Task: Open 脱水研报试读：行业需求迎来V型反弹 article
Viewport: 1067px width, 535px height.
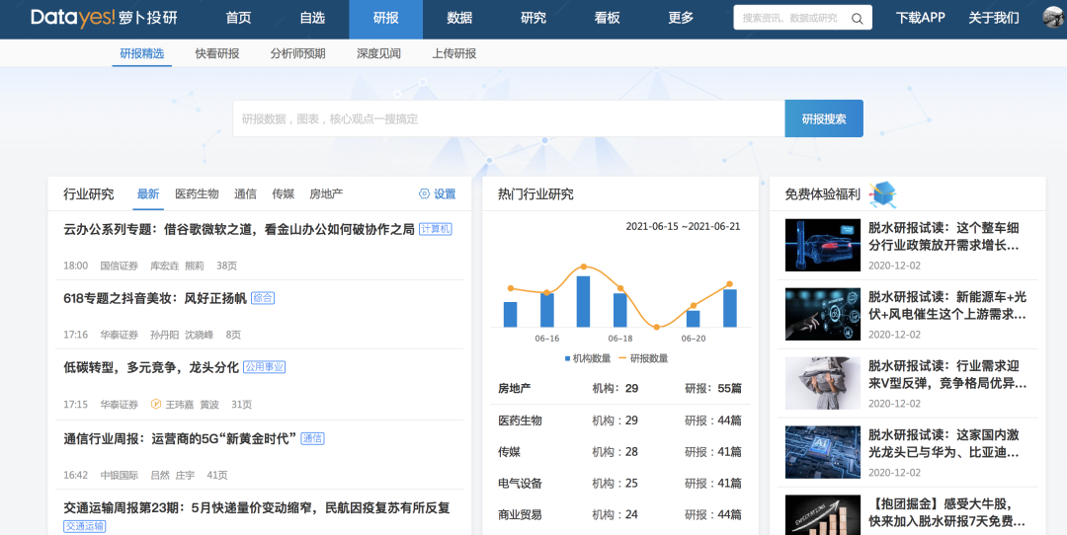Action: (947, 374)
